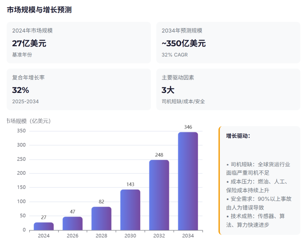The width and height of the screenshot is (307, 247).
Task: Click the 2032 bar valued 248
Action: pyautogui.click(x=159, y=195)
